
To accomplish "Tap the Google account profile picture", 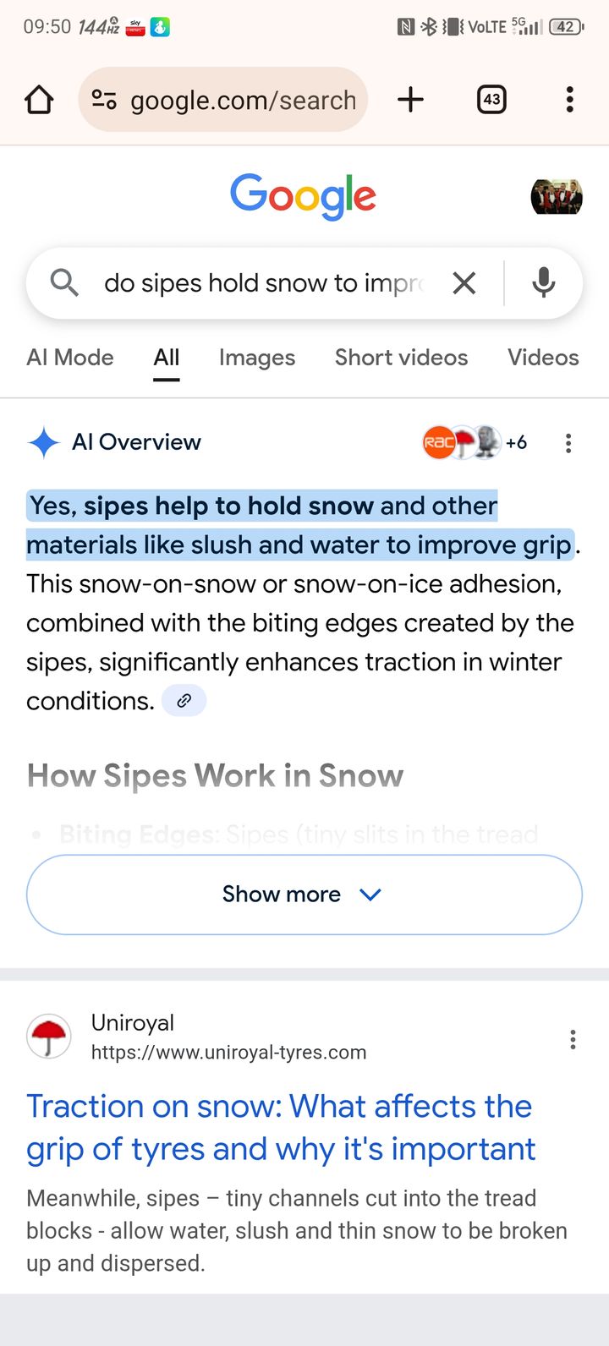I will coord(557,197).
